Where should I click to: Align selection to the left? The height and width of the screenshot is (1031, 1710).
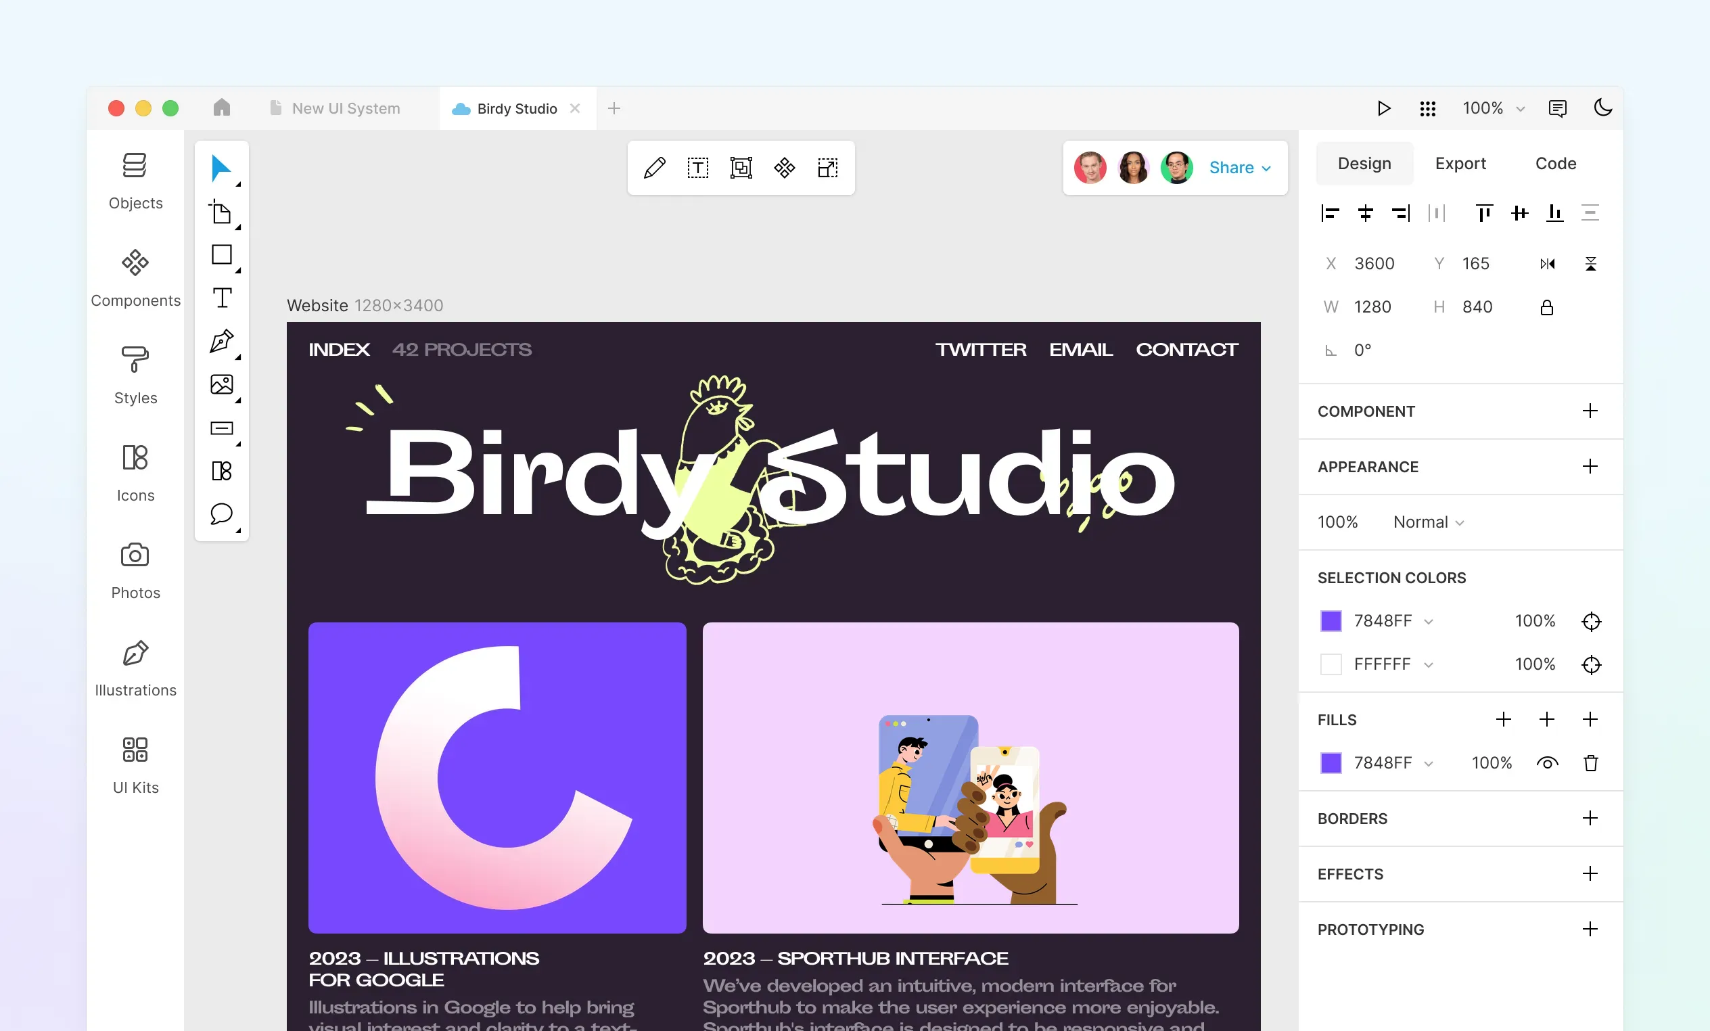(x=1330, y=213)
